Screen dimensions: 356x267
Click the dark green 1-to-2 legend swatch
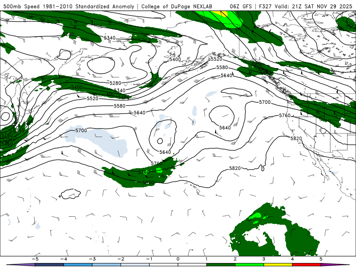(x=221, y=265)
